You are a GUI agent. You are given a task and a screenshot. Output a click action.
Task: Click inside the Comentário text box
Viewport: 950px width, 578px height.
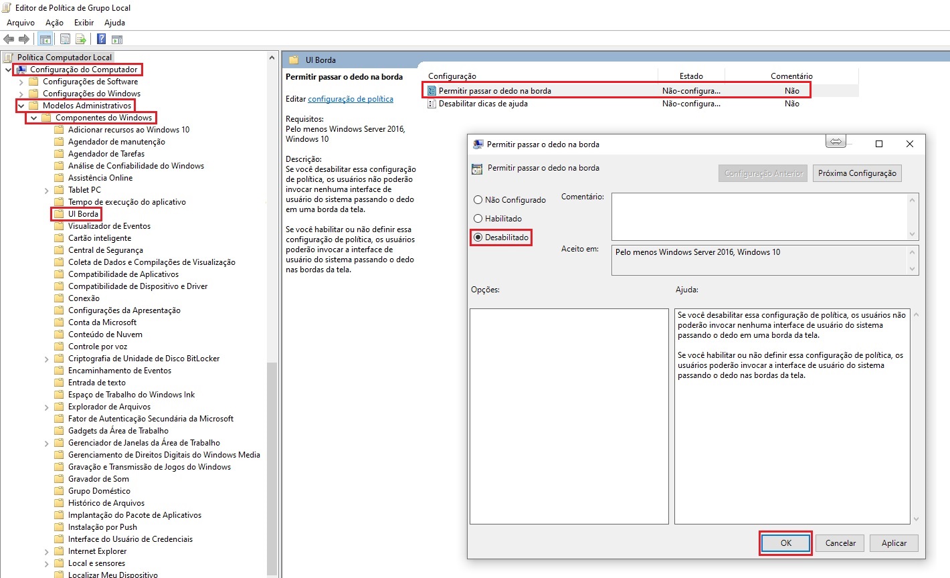(760, 216)
